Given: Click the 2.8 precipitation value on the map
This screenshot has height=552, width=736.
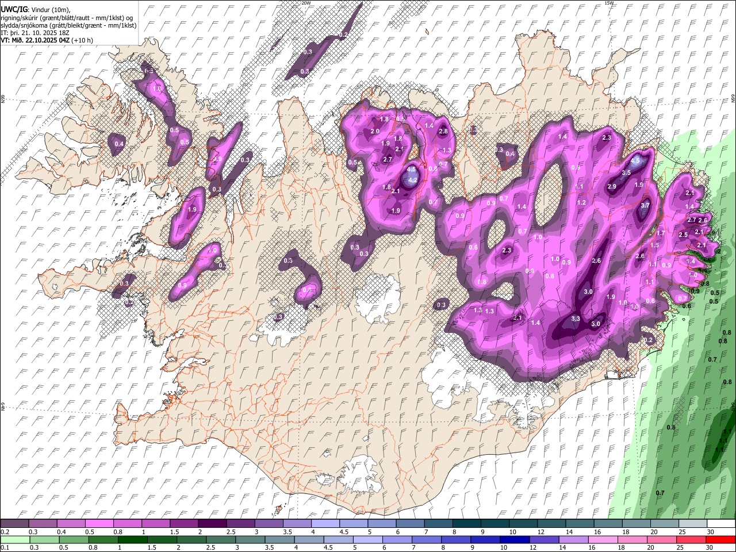Looking at the screenshot, I should (443, 131).
